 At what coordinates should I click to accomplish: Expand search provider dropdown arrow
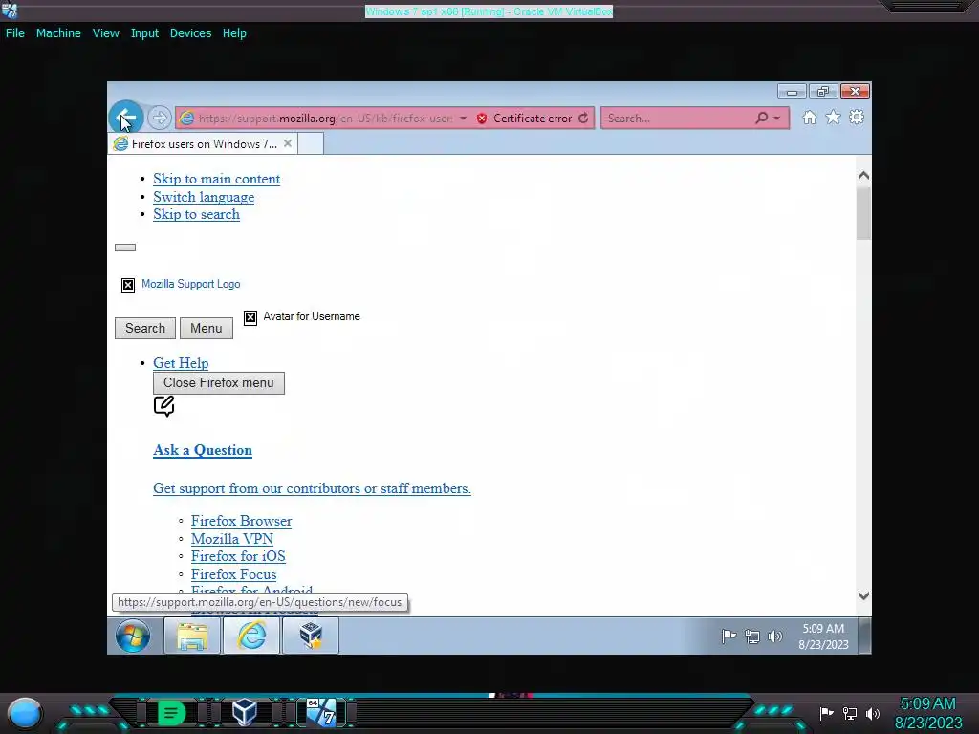(x=776, y=118)
